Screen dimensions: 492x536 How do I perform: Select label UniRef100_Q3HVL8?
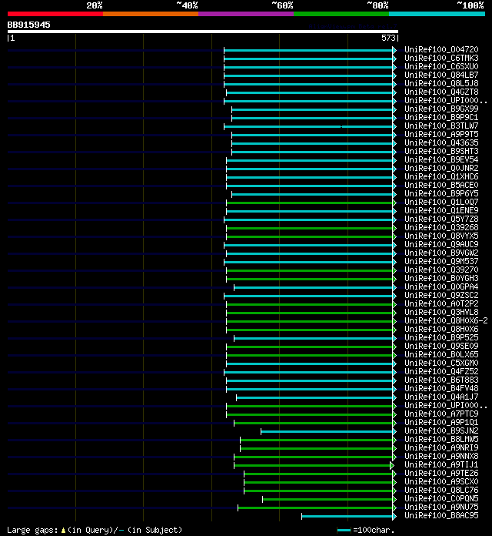click(441, 312)
